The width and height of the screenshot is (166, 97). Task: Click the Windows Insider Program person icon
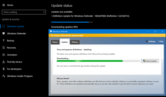4,76
